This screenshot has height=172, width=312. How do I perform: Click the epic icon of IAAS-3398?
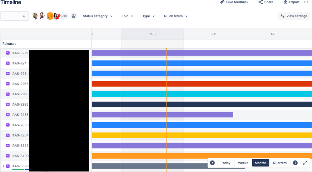pos(8,166)
